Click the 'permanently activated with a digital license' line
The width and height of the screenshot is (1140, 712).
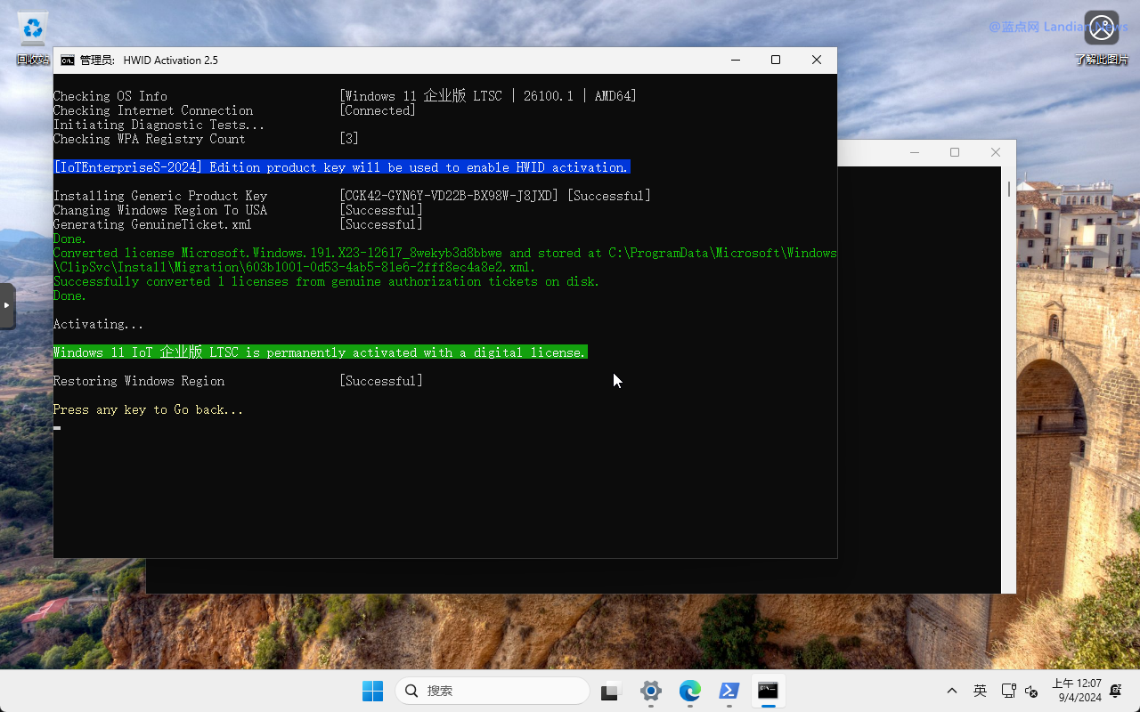click(x=320, y=352)
